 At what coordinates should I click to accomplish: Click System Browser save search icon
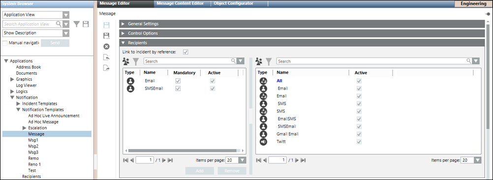86,24
